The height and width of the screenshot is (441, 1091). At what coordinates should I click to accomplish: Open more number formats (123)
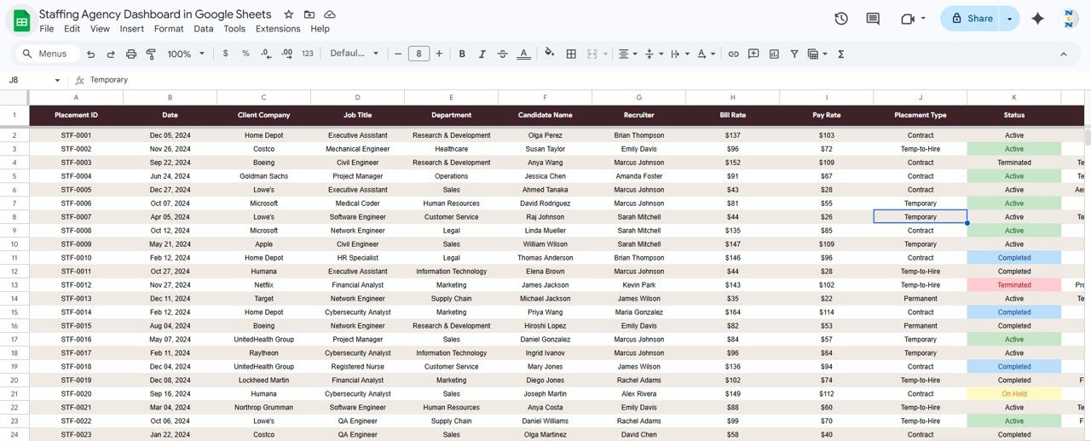(308, 54)
